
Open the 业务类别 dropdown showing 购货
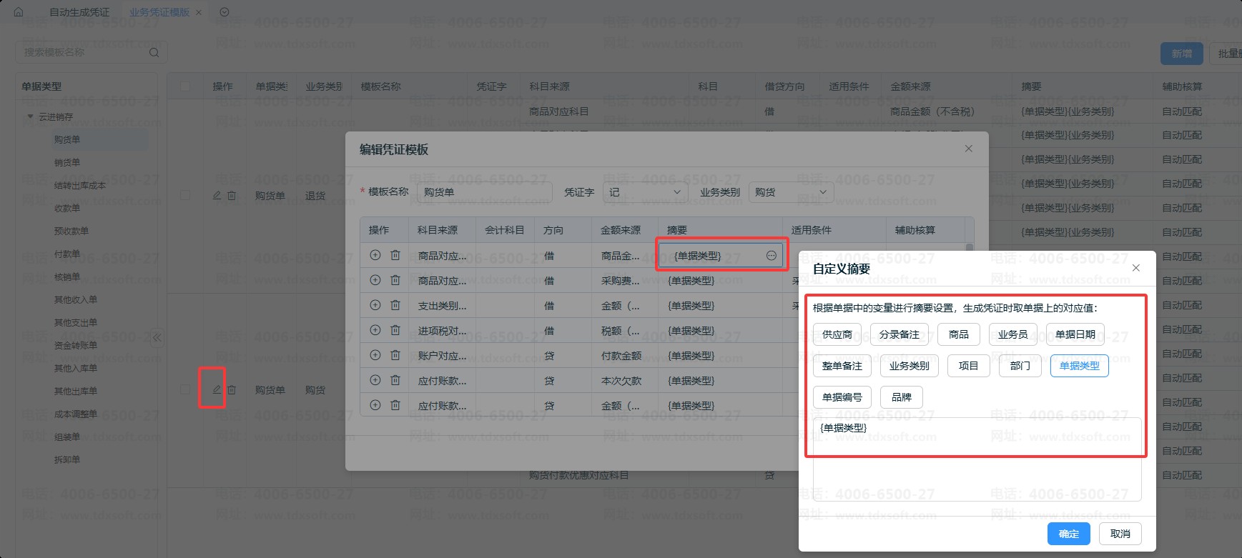791,192
